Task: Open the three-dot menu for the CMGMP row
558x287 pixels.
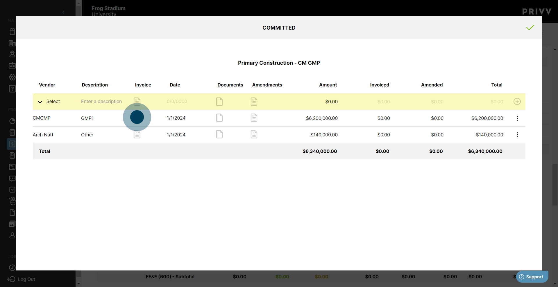Action: tap(517, 118)
